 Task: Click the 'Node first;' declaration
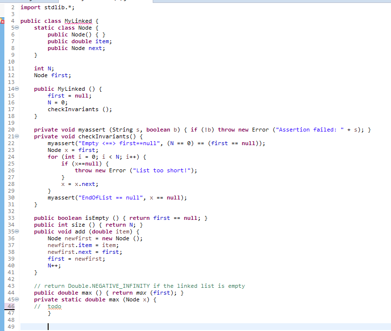pyautogui.click(x=53, y=75)
